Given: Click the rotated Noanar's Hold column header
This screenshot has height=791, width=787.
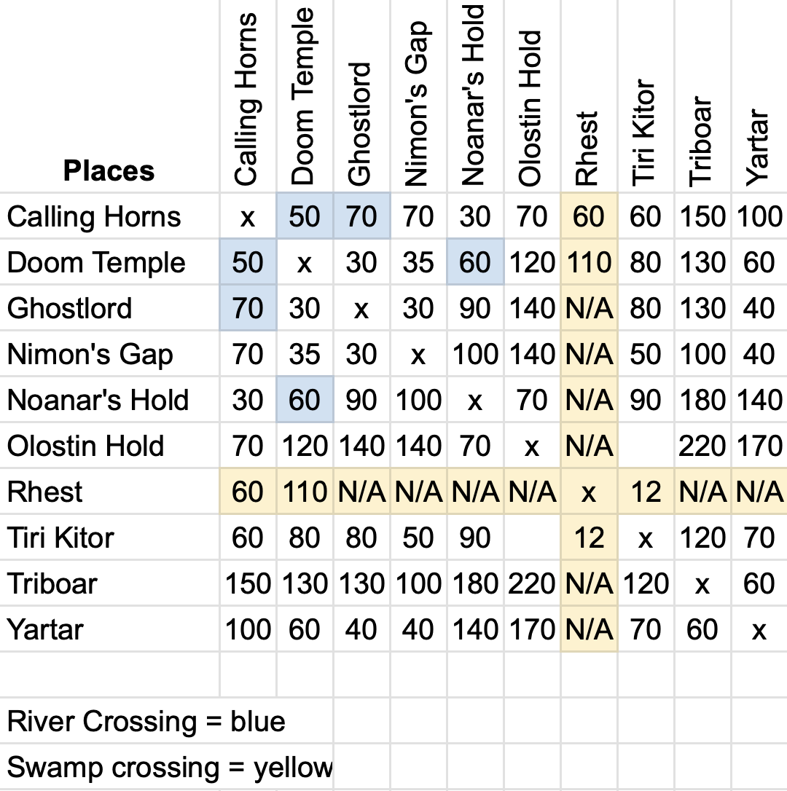Looking at the screenshot, I should [x=474, y=95].
